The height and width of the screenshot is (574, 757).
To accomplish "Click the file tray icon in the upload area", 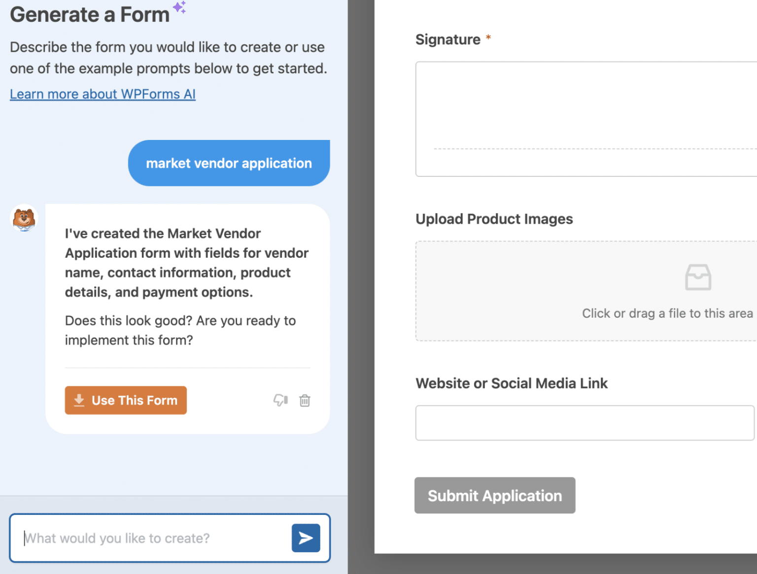I will pyautogui.click(x=697, y=277).
